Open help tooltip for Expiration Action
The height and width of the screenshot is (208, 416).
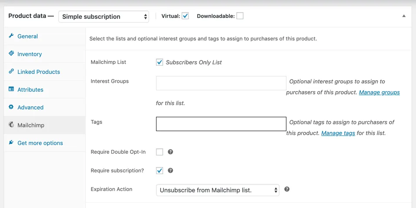pyautogui.click(x=287, y=189)
